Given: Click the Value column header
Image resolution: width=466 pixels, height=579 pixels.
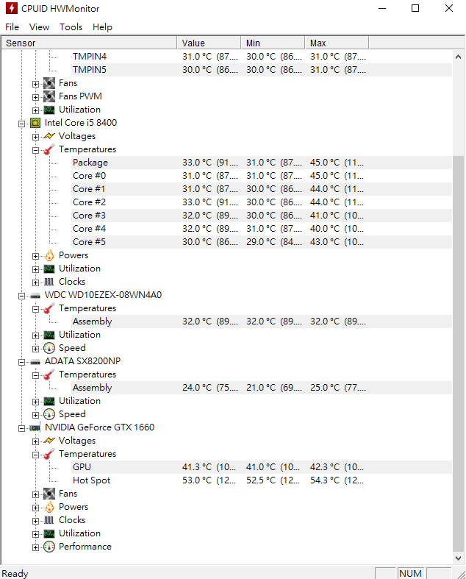Looking at the screenshot, I should point(209,43).
